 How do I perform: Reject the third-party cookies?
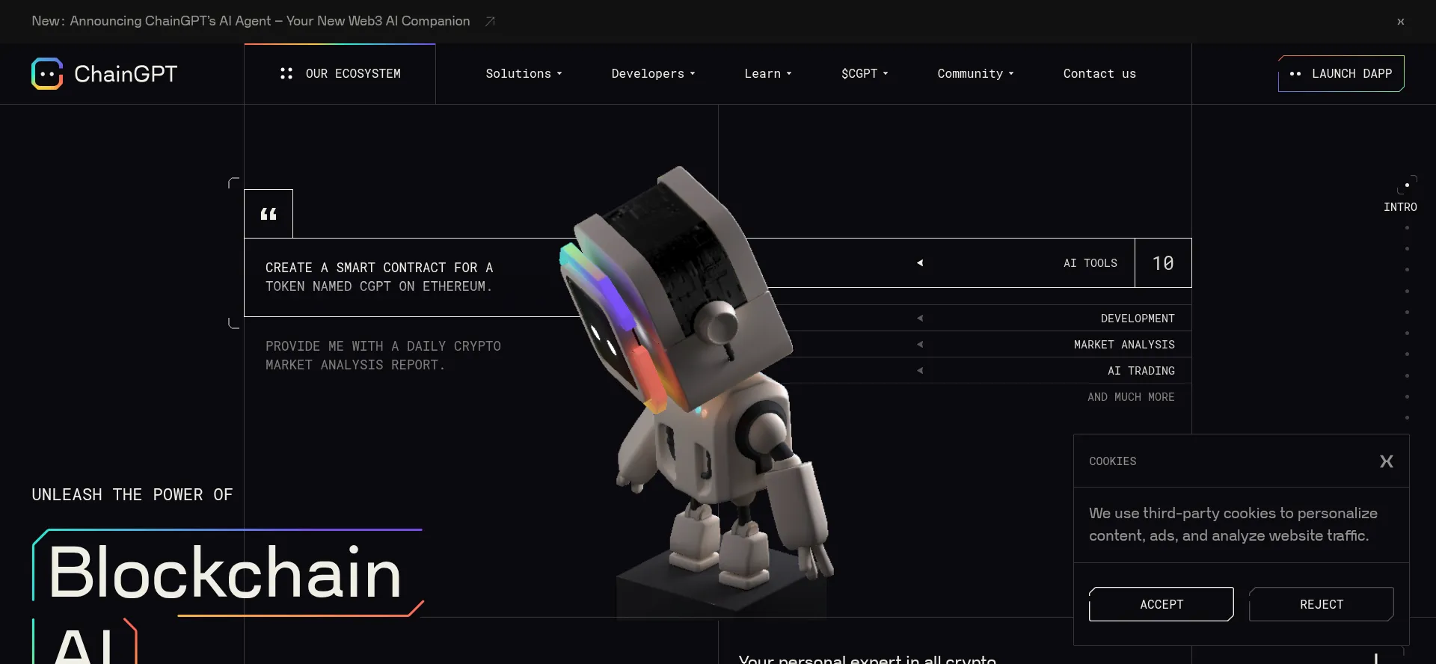click(1322, 604)
